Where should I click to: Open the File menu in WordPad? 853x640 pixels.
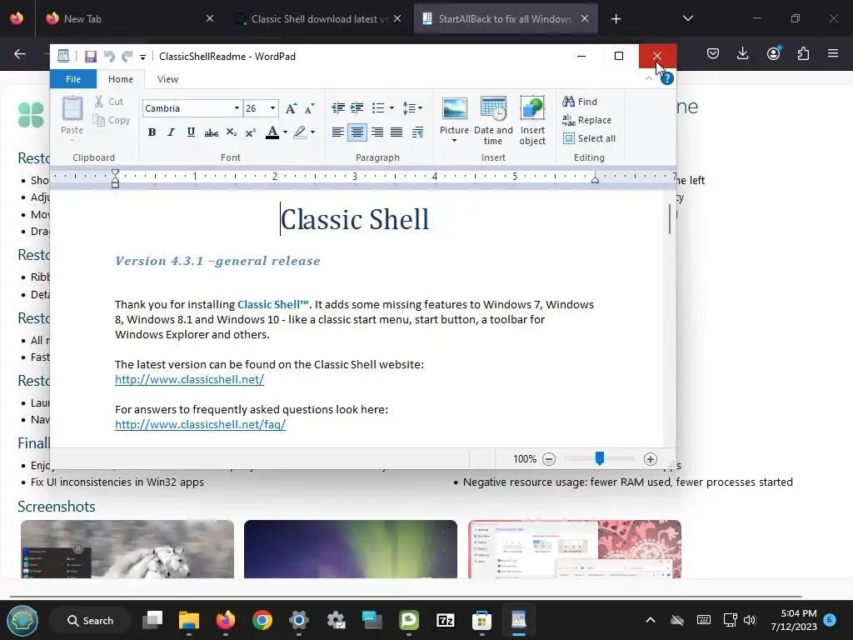click(x=73, y=79)
